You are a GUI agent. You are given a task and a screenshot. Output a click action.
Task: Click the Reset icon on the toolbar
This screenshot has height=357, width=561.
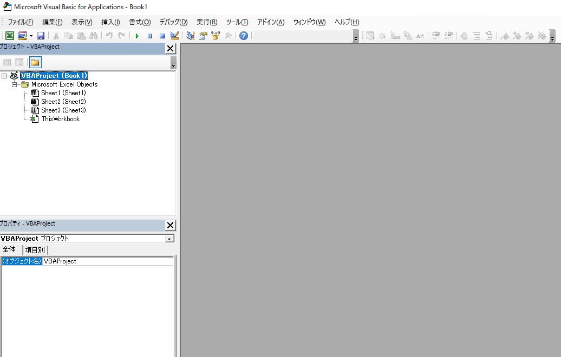click(162, 36)
